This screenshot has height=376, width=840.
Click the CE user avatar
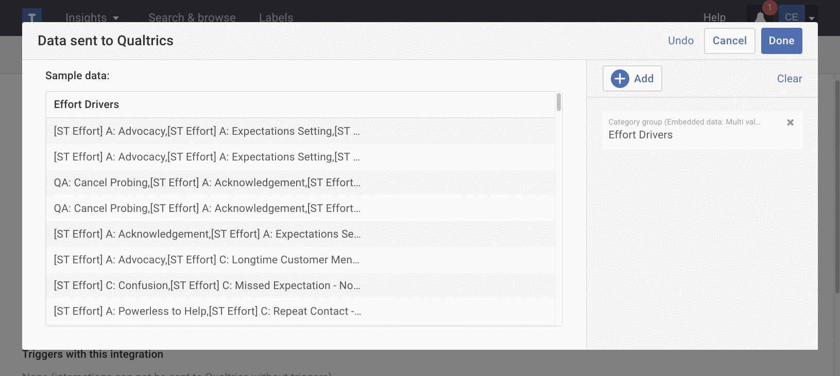(791, 15)
